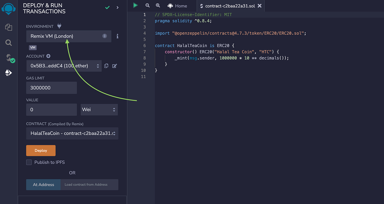Focus the VALUE amount input field
This screenshot has width=384, height=204.
(52, 110)
